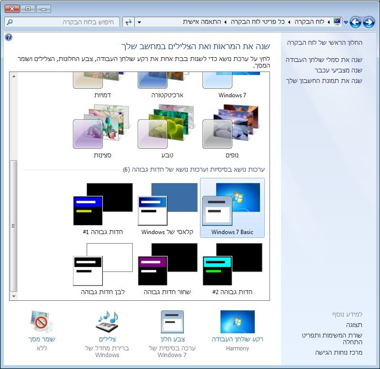
Task: Open שומר מסך screen saver icon
Action: tap(42, 322)
